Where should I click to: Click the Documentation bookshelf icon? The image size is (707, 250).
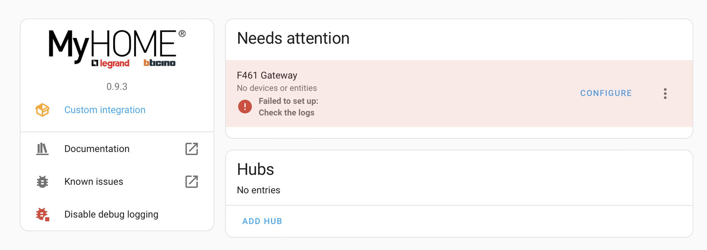tap(42, 149)
